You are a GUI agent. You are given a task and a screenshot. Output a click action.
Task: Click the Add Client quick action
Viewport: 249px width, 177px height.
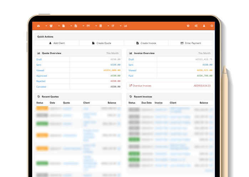tap(57, 43)
